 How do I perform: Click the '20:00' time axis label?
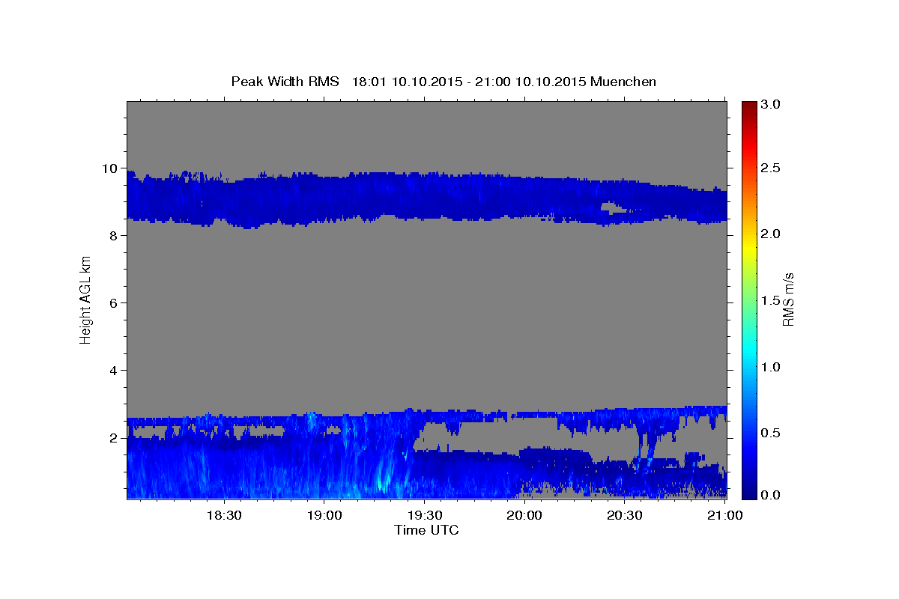[x=524, y=515]
